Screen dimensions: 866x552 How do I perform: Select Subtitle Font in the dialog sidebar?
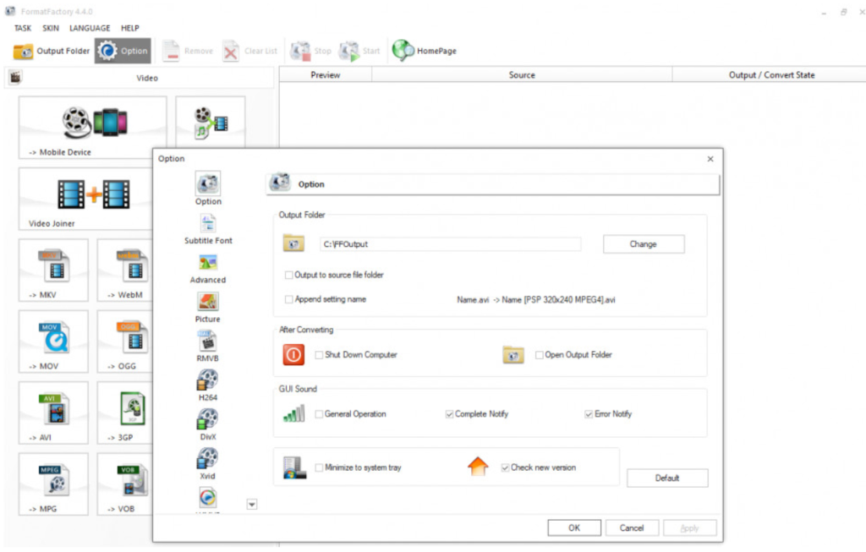[x=208, y=229]
